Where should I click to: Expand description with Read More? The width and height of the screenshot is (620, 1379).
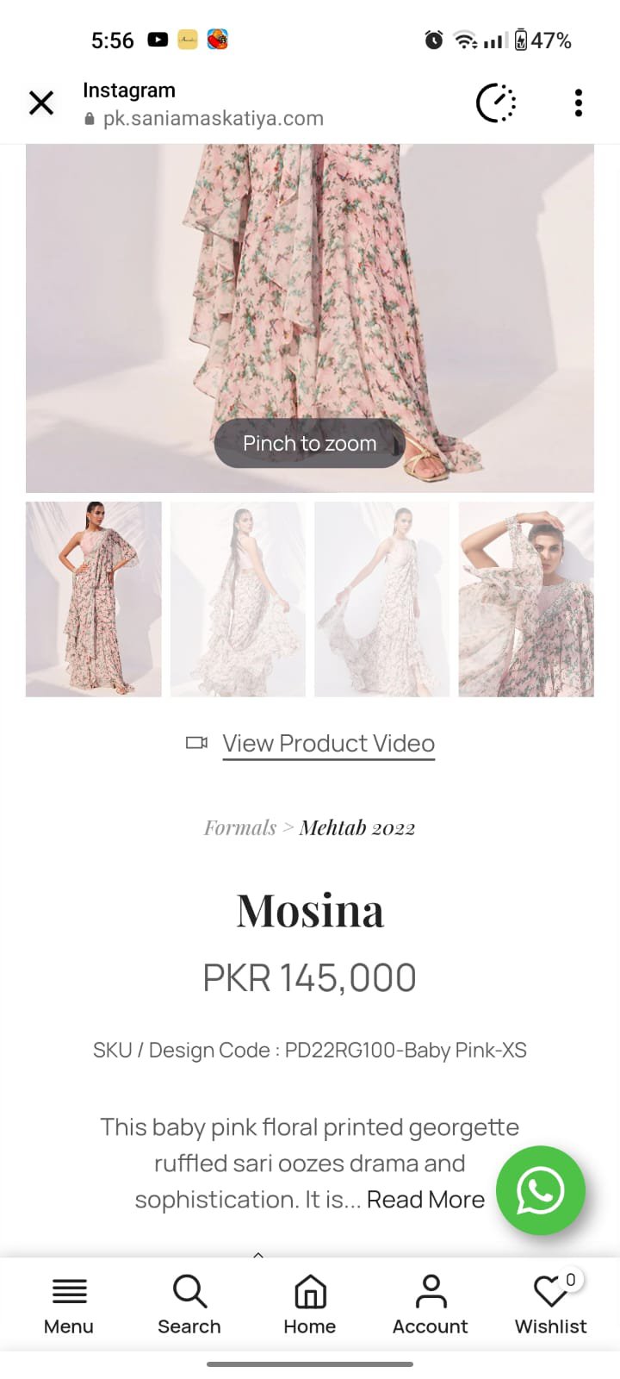pyautogui.click(x=425, y=1200)
